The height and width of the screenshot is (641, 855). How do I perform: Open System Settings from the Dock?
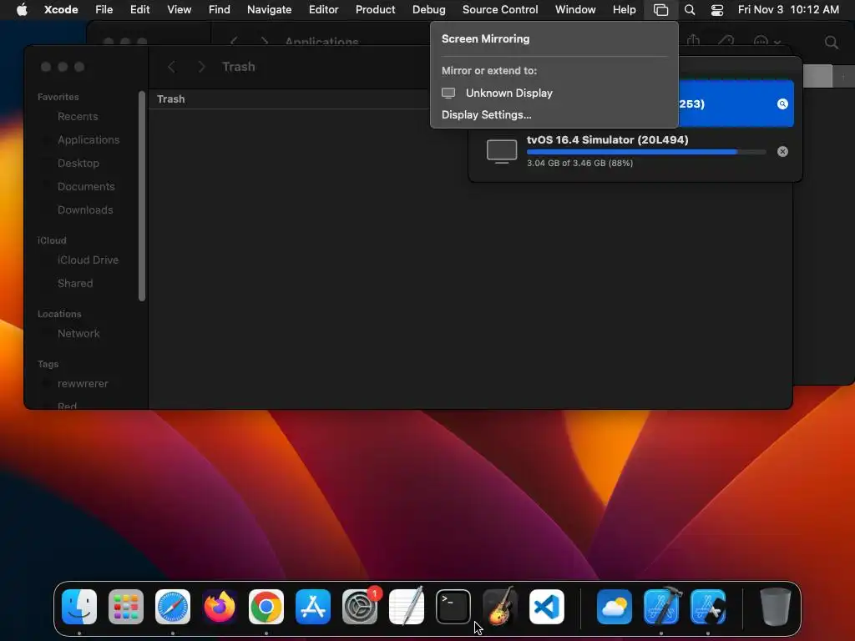(360, 607)
